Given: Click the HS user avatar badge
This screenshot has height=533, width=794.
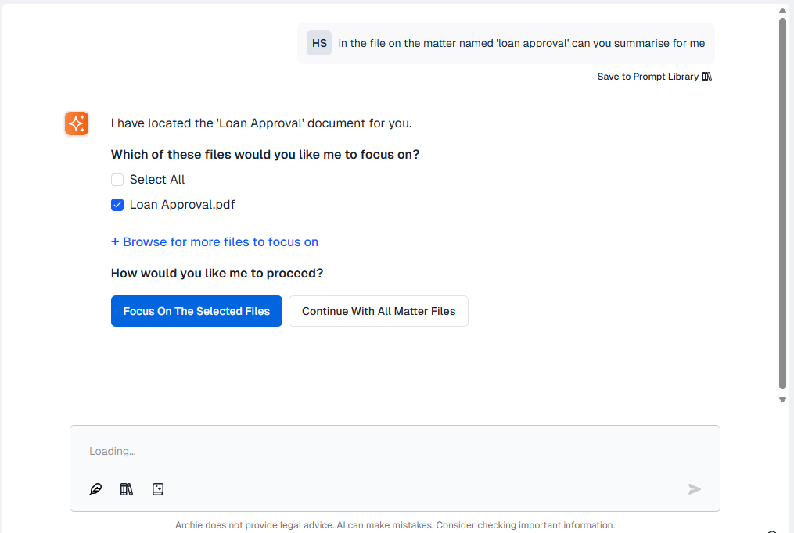Looking at the screenshot, I should (x=319, y=43).
